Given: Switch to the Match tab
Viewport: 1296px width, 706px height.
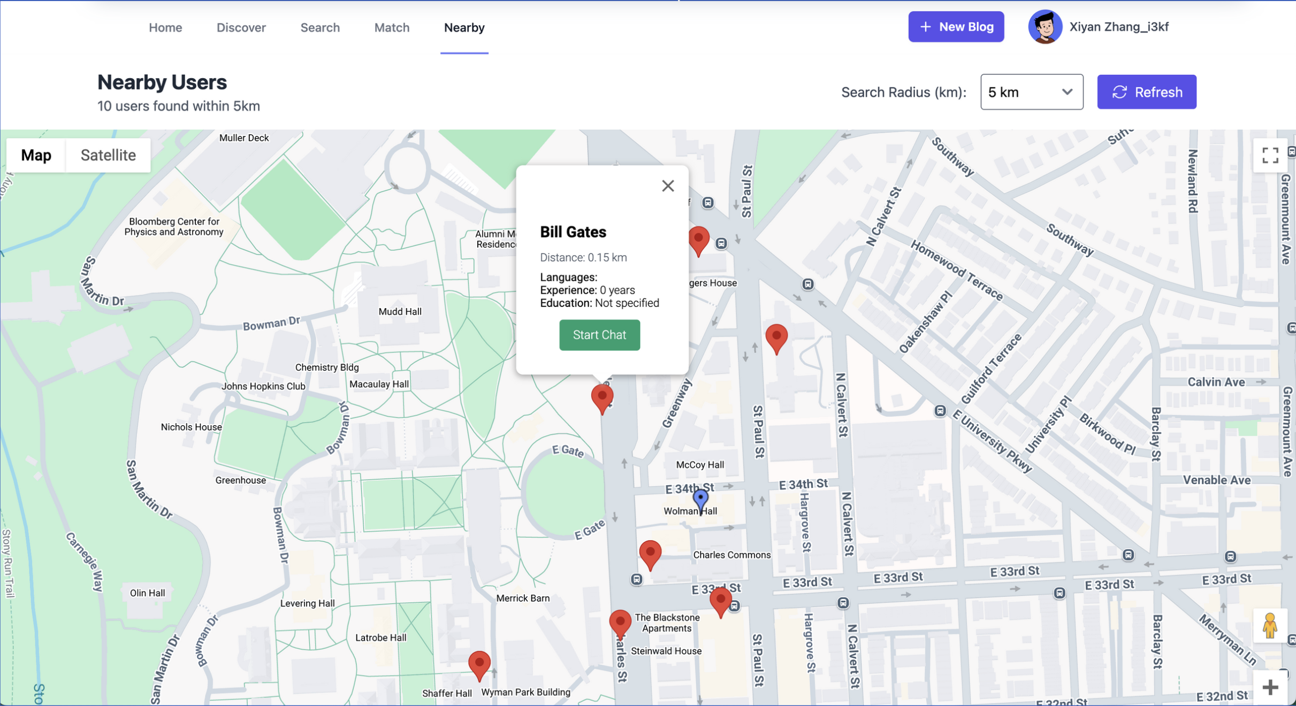Looking at the screenshot, I should 392,27.
